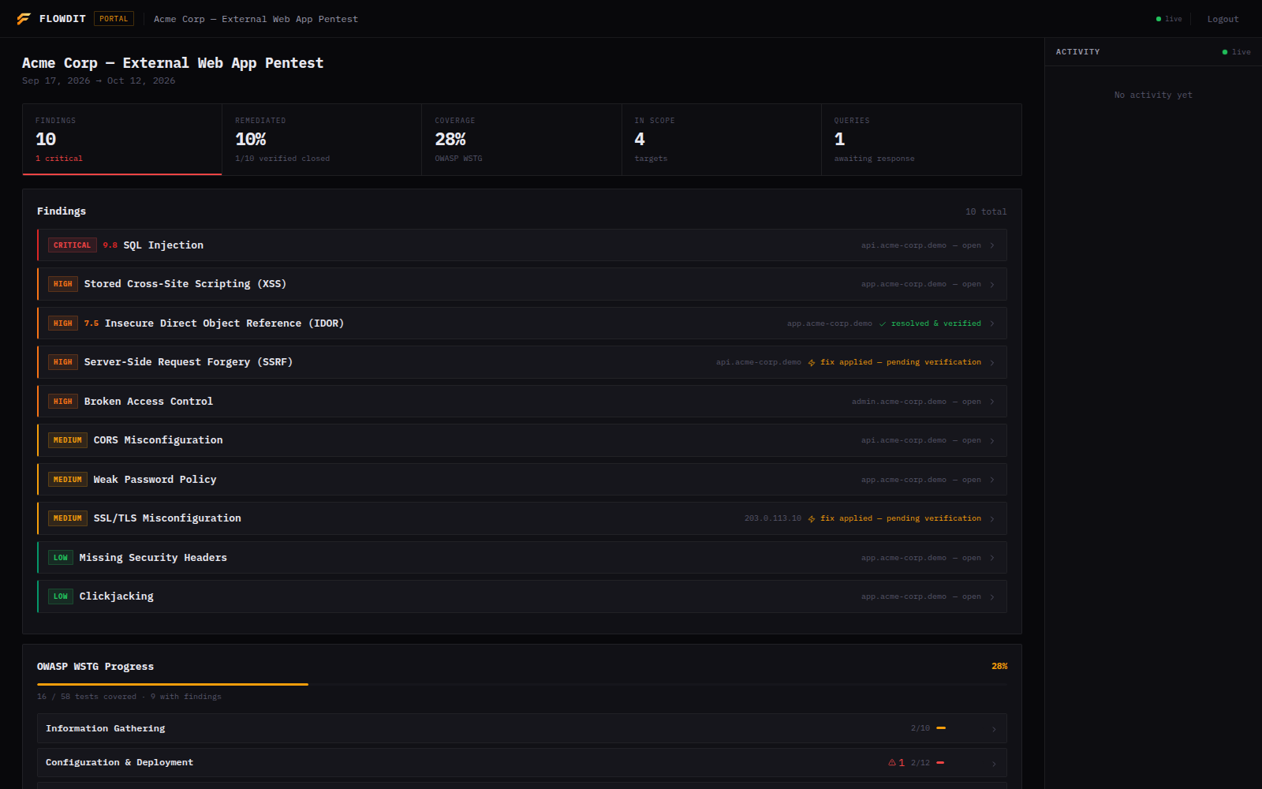Select the Findings stat card
The width and height of the screenshot is (1262, 789).
[122, 140]
